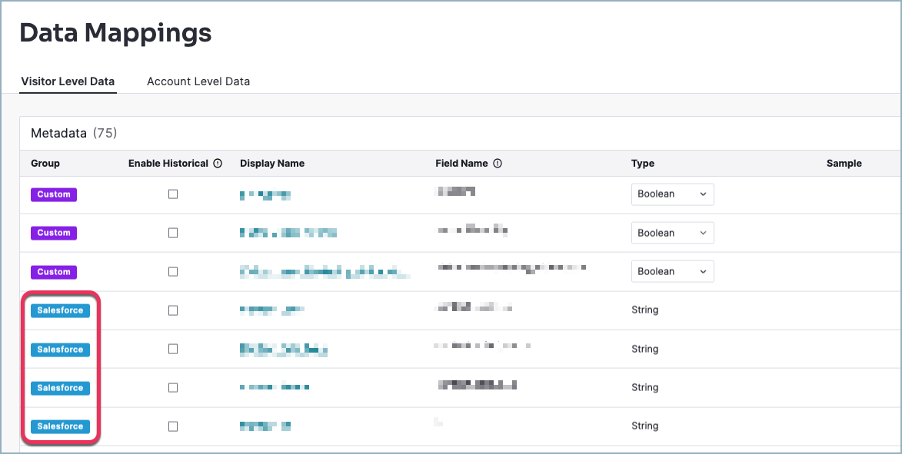This screenshot has height=454, width=902.
Task: Select the Custom badge on the second row
Action: click(53, 232)
